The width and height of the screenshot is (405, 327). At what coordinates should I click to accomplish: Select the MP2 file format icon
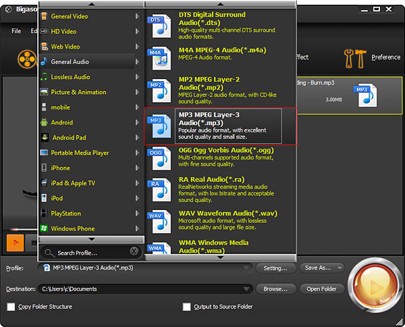pyautogui.click(x=159, y=91)
